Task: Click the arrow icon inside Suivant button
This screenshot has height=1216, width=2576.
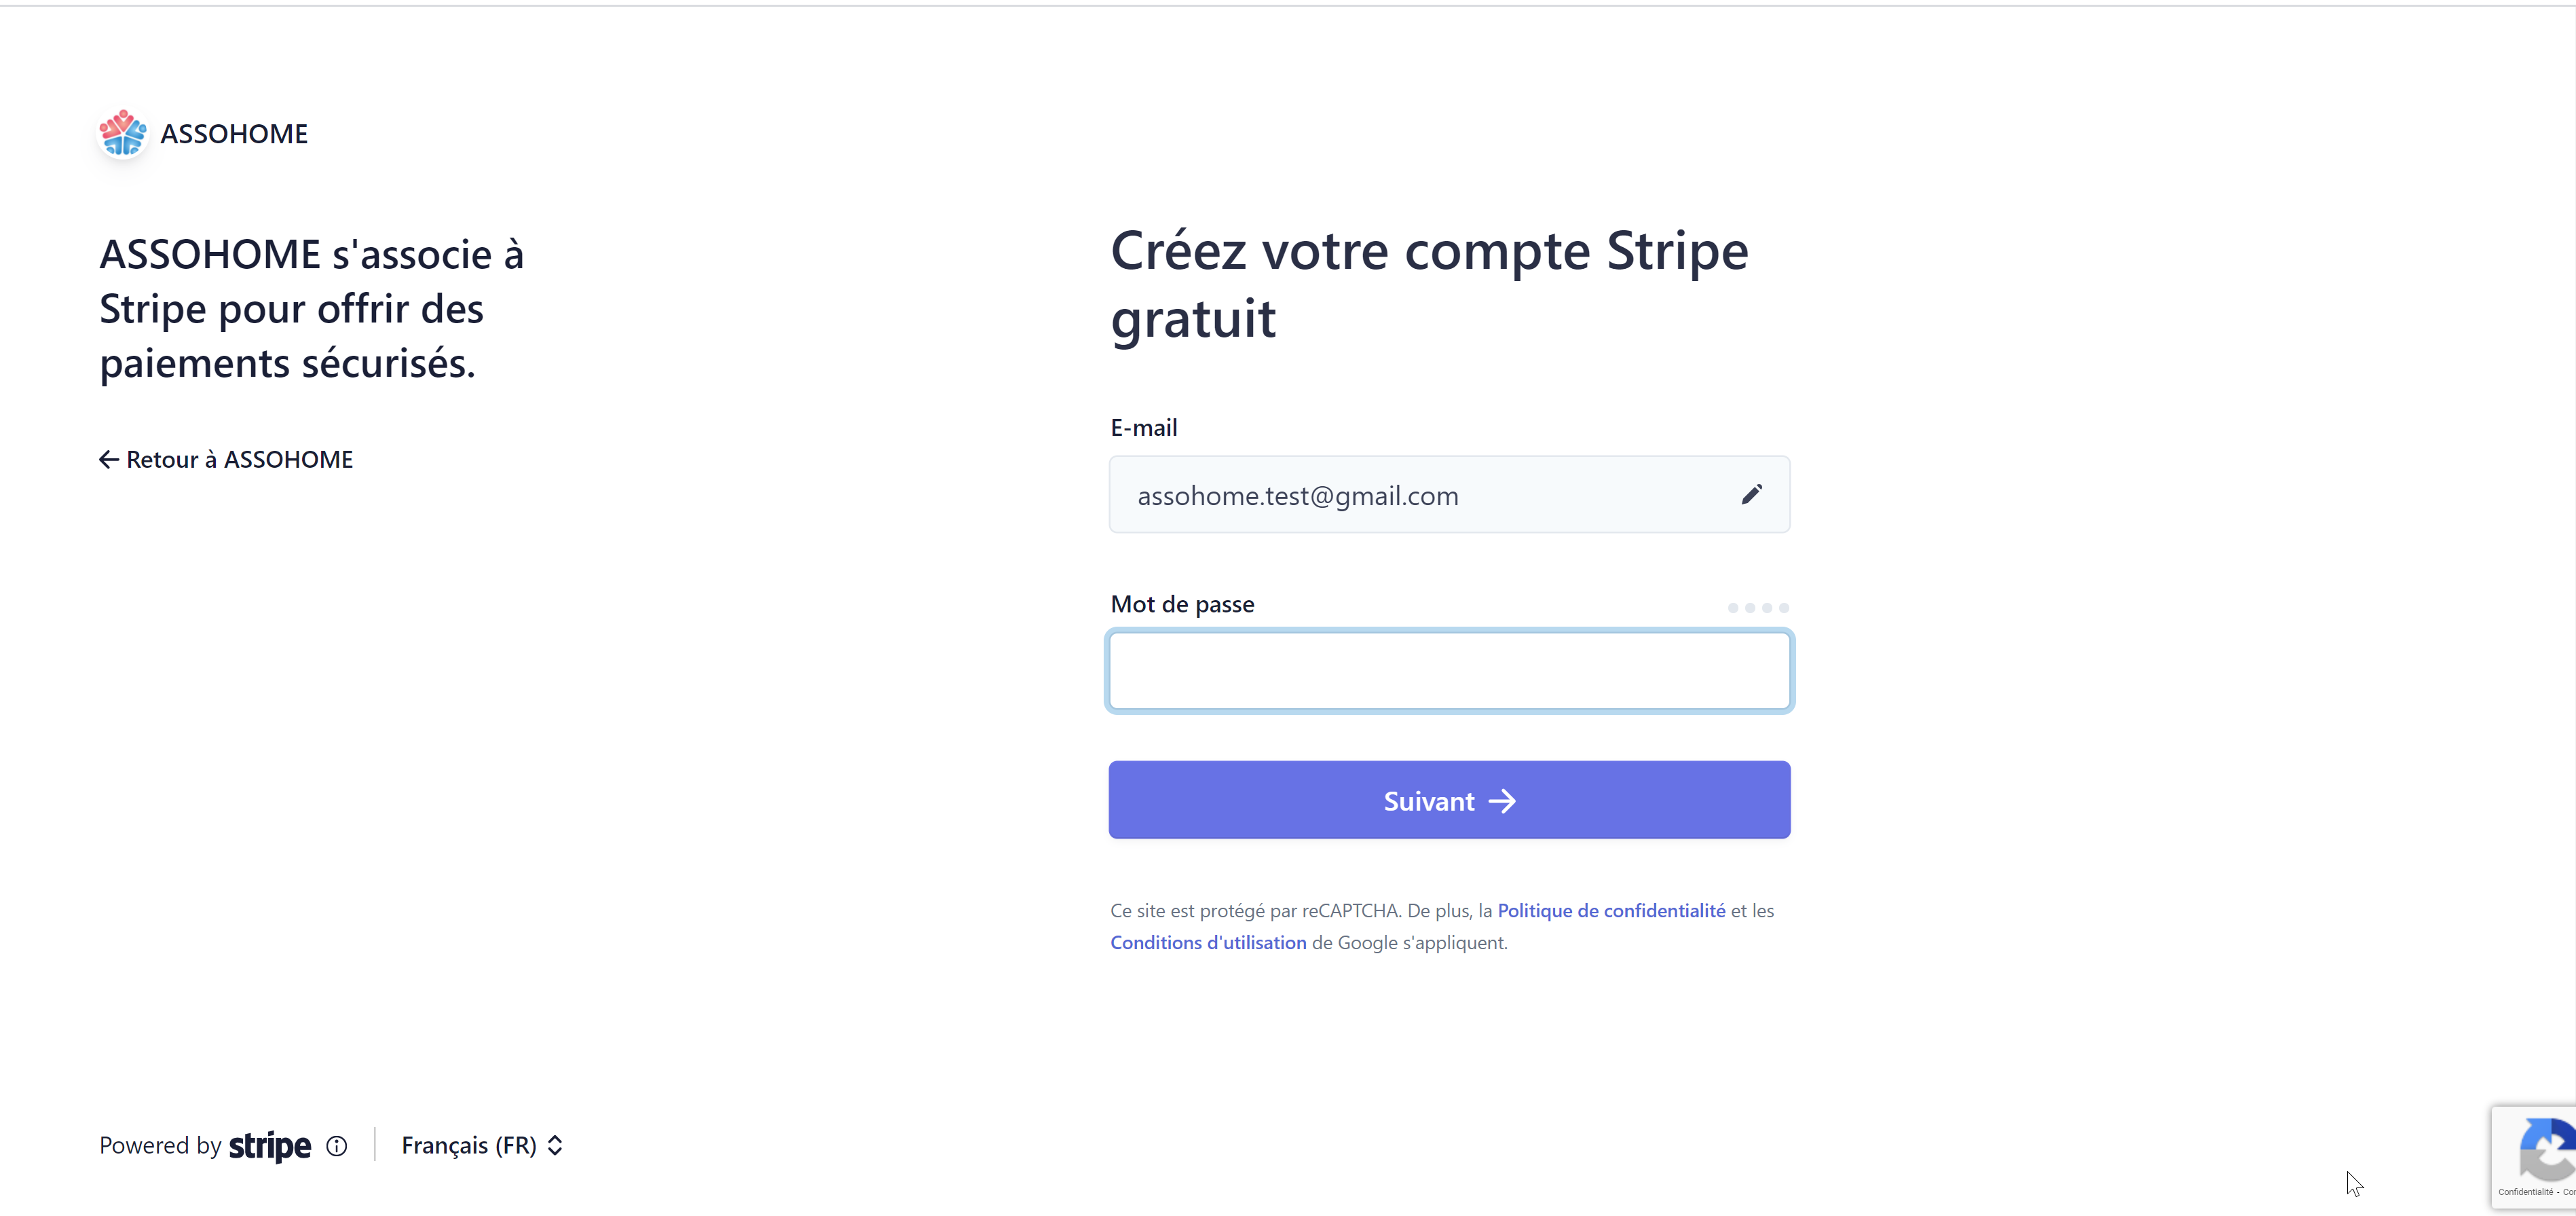Action: coord(1502,801)
